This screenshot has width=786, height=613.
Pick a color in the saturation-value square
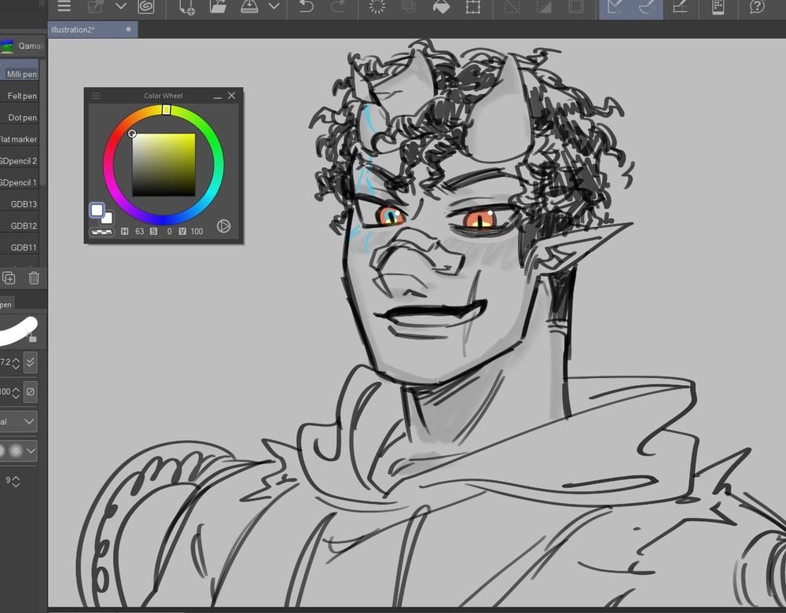pyautogui.click(x=163, y=164)
